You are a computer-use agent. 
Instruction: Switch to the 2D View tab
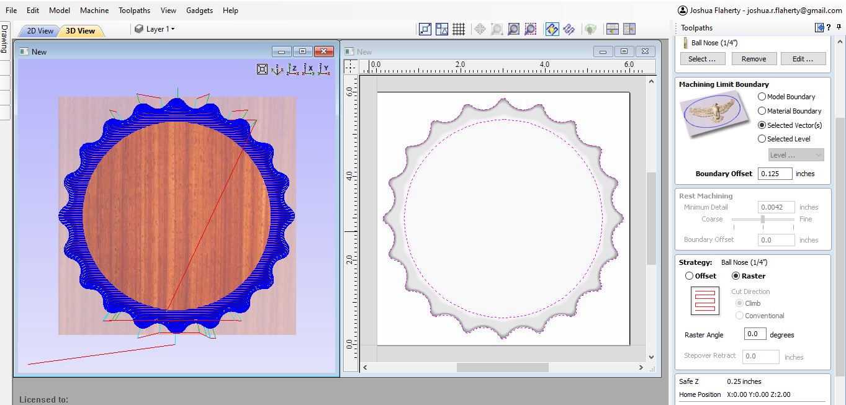click(40, 31)
